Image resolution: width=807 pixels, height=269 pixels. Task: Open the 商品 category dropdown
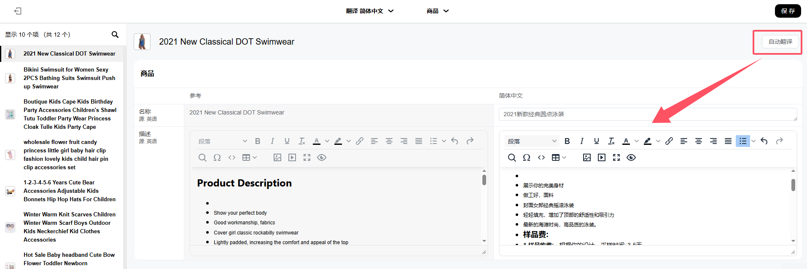coord(437,11)
